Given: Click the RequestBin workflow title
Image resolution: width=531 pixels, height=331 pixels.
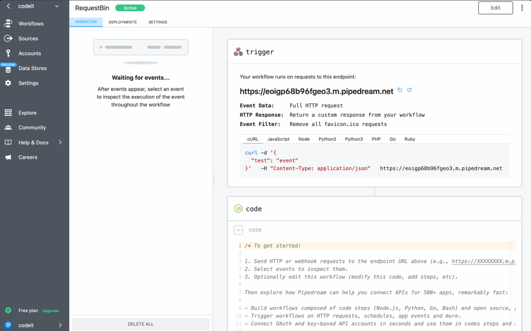Looking at the screenshot, I should [x=92, y=8].
